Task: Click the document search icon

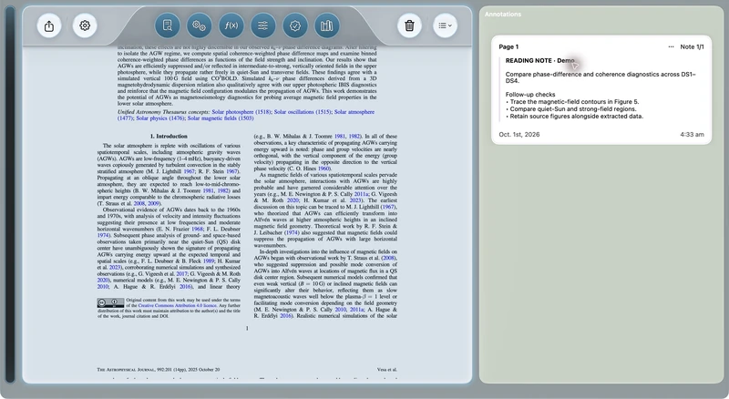Action: (168, 26)
